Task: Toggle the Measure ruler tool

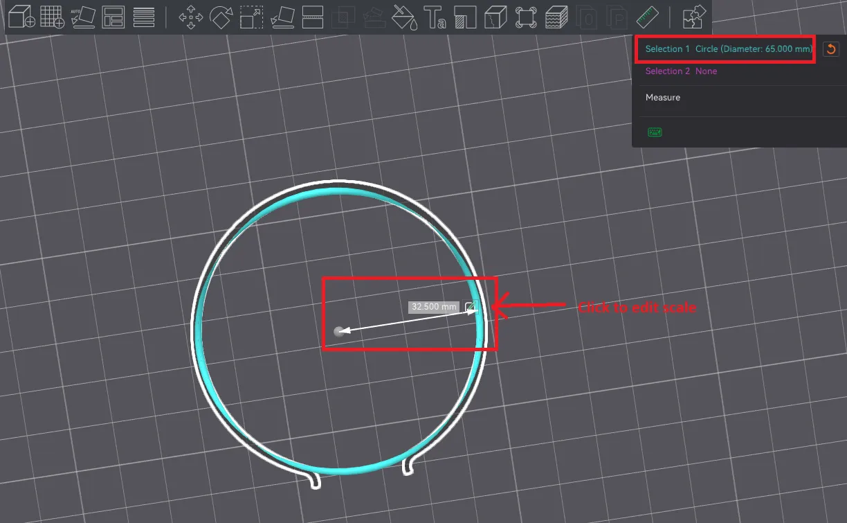Action: tap(648, 17)
